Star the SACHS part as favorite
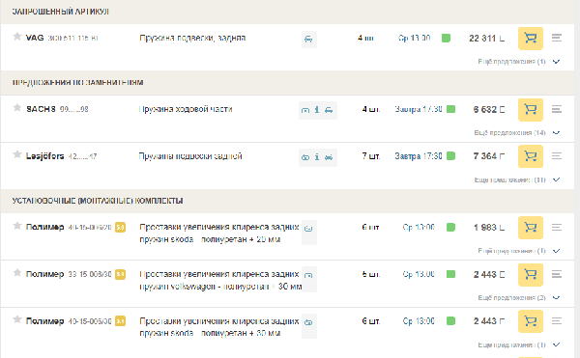Viewport: 580px width, 358px height. (17, 107)
